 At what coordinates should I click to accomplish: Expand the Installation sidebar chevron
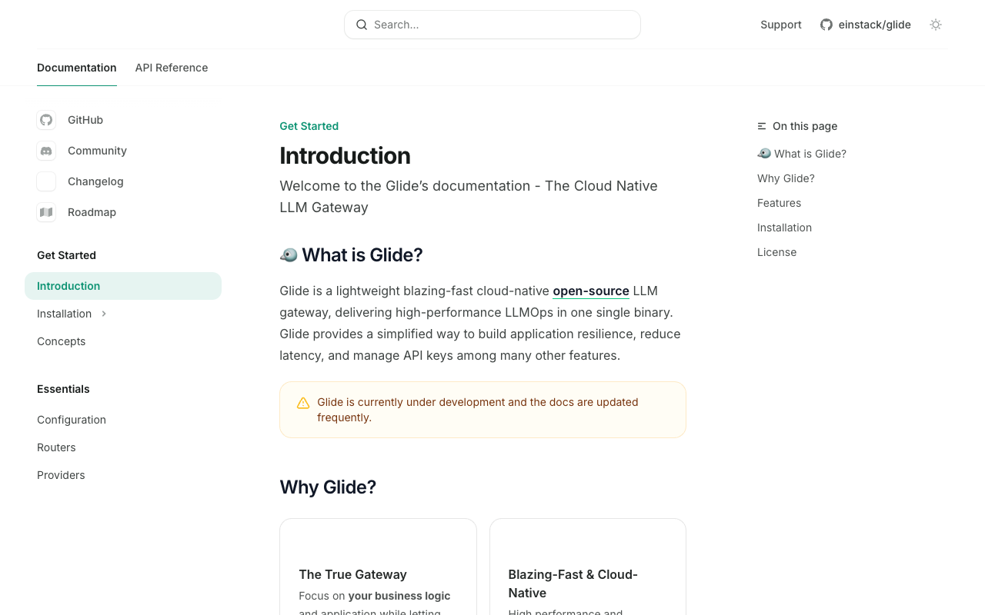(x=104, y=314)
